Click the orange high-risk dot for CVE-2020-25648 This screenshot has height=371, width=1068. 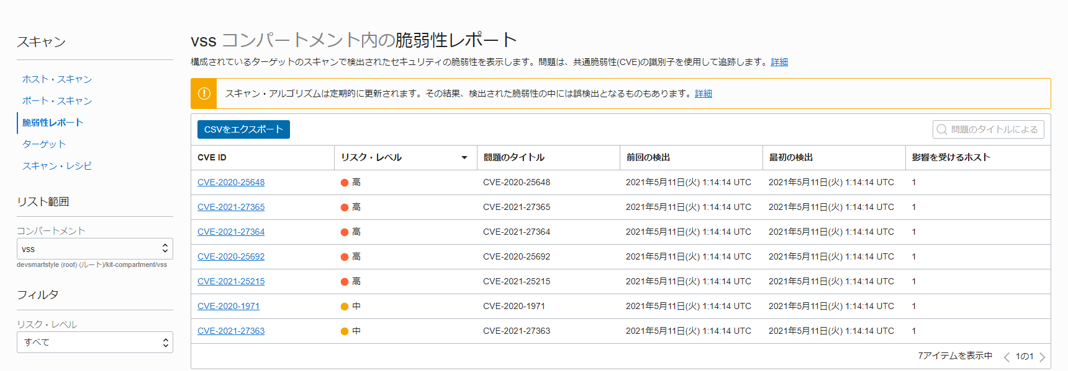345,183
